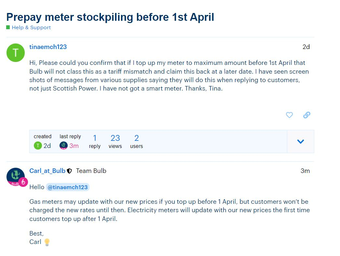Viewport: 340px width, 256px height.
Task: Click the 2d post date on first post
Action: point(306,47)
